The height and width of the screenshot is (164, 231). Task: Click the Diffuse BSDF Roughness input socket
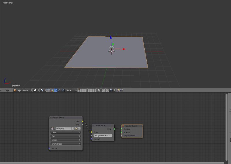[x=92, y=135]
